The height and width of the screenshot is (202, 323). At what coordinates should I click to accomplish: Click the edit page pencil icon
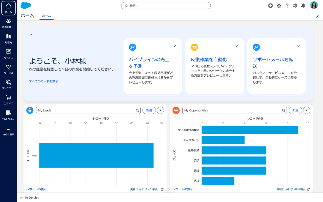point(318,16)
